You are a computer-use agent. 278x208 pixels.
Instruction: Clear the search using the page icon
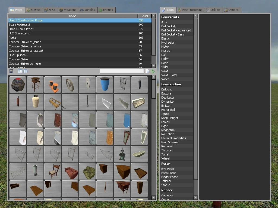[147, 71]
